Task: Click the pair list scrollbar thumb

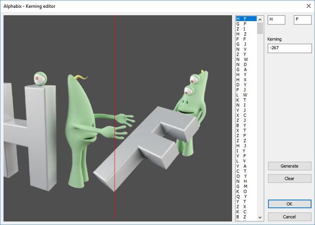Action: point(260,28)
